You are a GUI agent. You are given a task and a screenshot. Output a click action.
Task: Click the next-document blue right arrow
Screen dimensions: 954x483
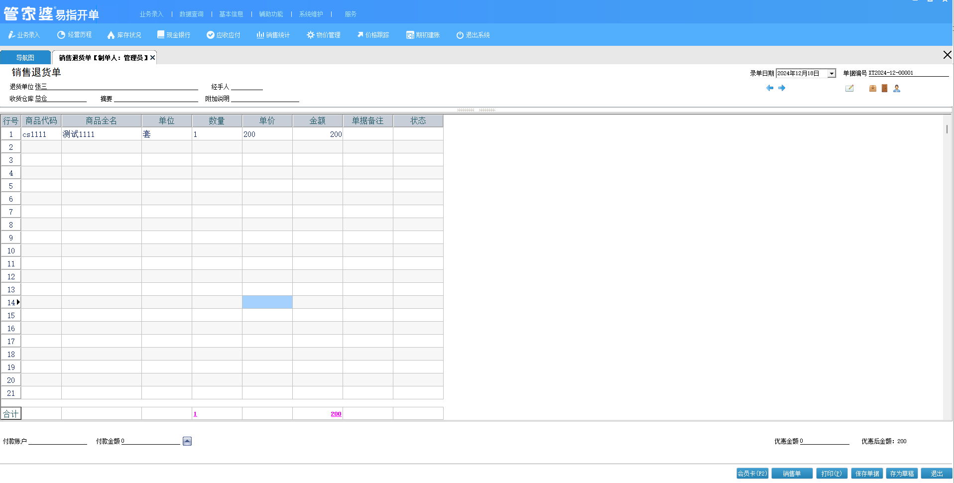[x=782, y=88]
